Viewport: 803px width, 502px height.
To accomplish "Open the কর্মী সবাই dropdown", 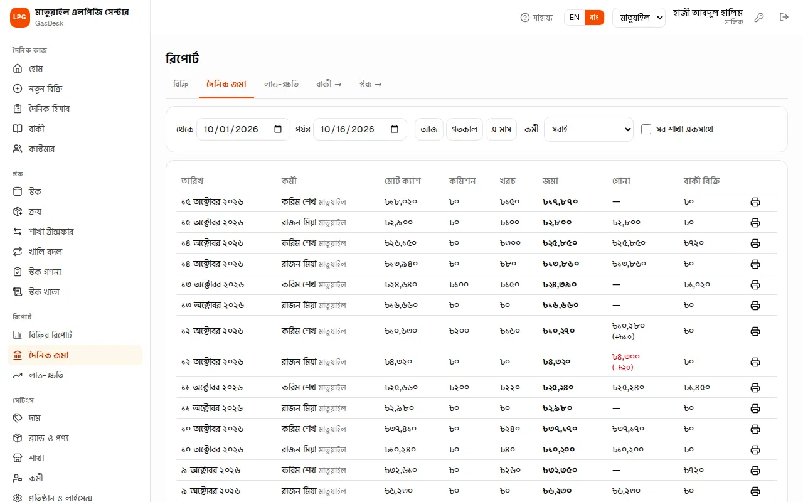I will [x=589, y=129].
